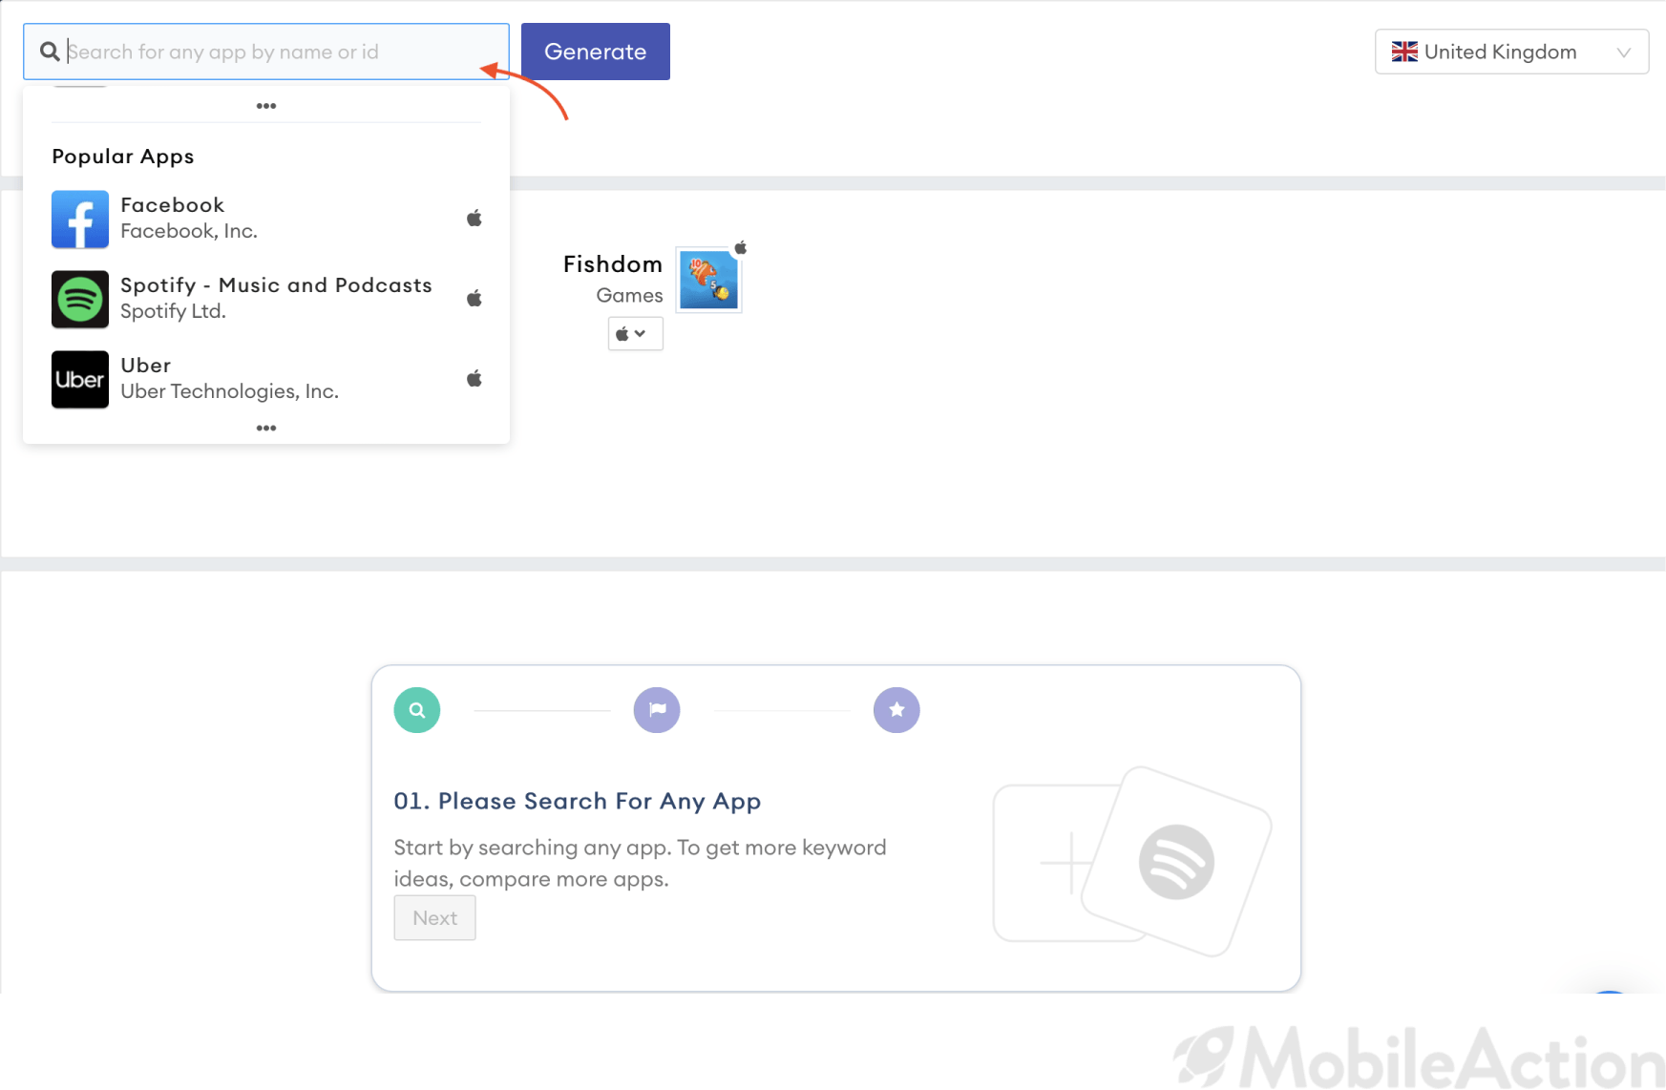Click the search magnifier icon in the app search field
The height and width of the screenshot is (1090, 1666).
tap(50, 52)
